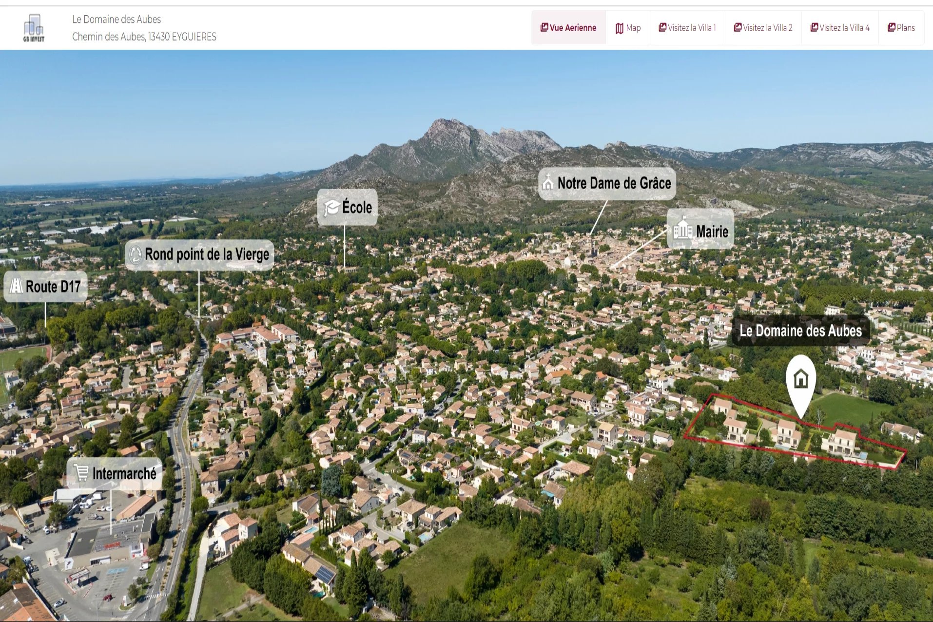Click the shopping cart Intermarché icon
Viewport: 933px width, 622px height.
(x=81, y=473)
